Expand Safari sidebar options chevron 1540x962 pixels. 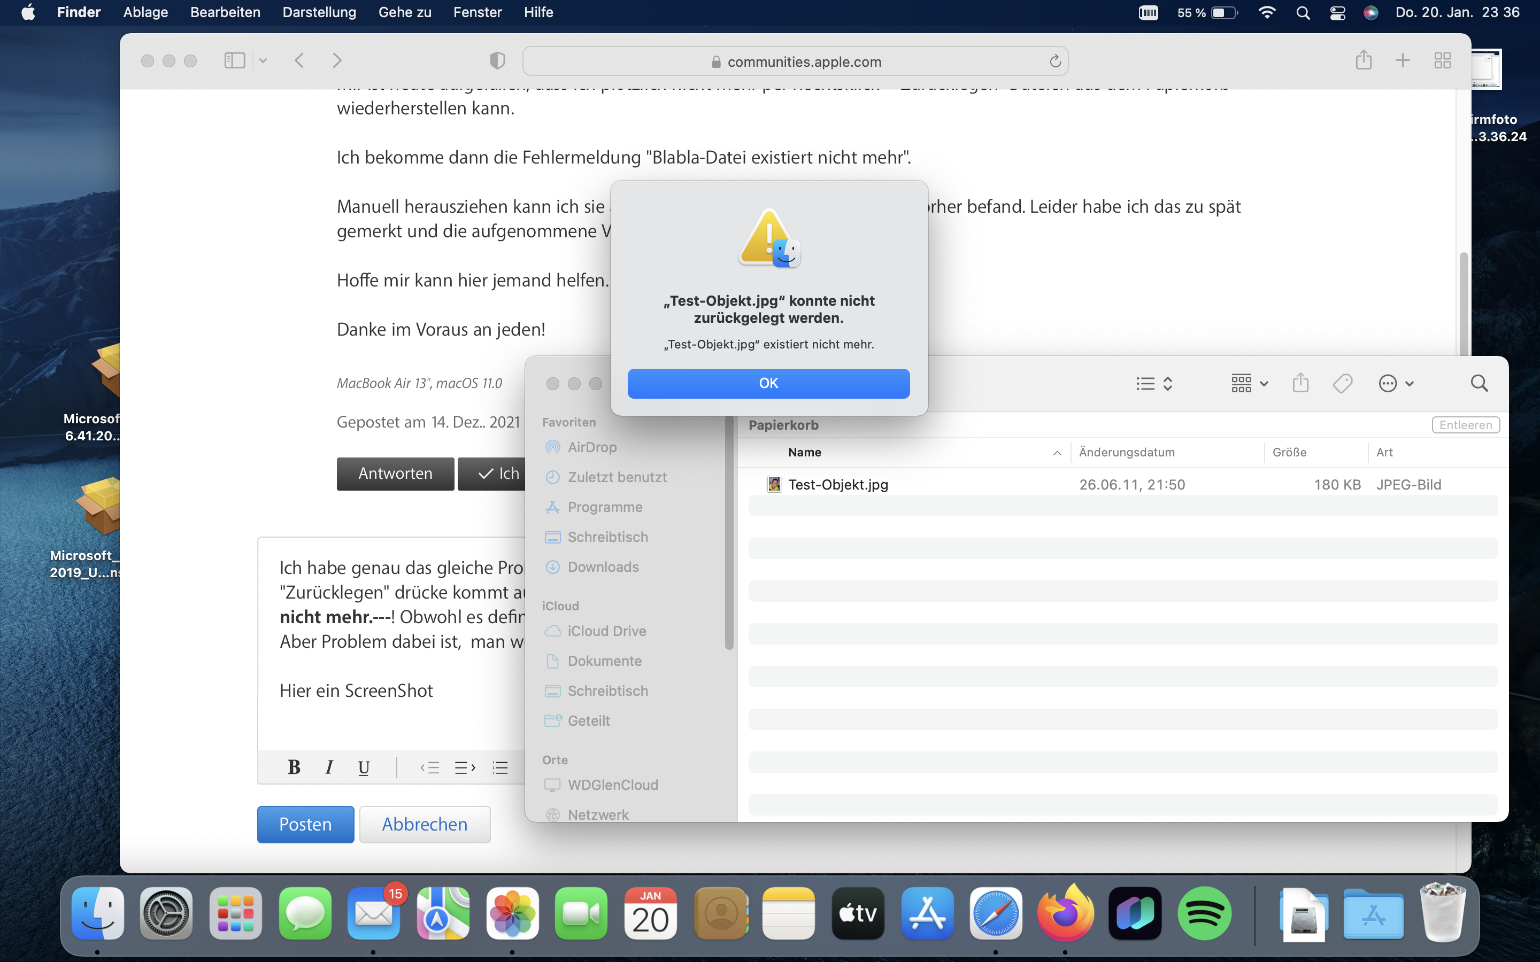[263, 61]
